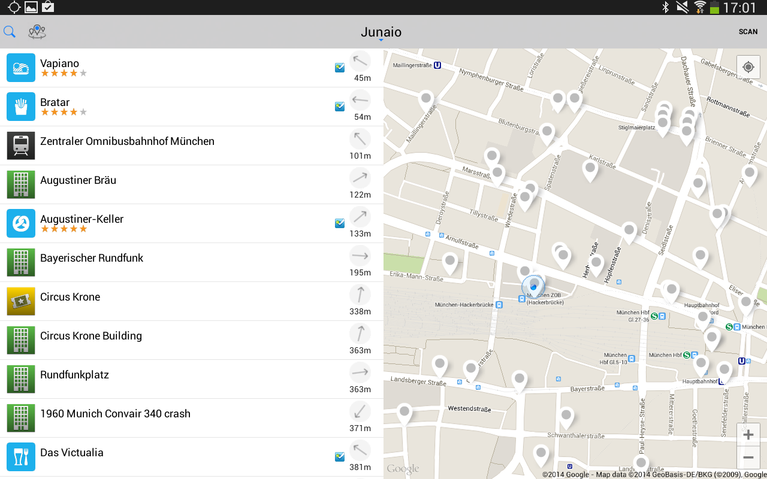This screenshot has height=479, width=767.
Task: Tap the Bluetooth status icon
Action: (665, 7)
